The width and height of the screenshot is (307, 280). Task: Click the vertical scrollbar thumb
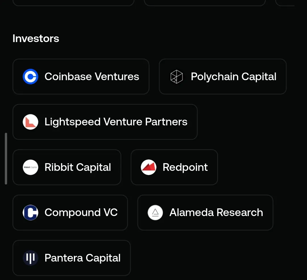coord(6,159)
